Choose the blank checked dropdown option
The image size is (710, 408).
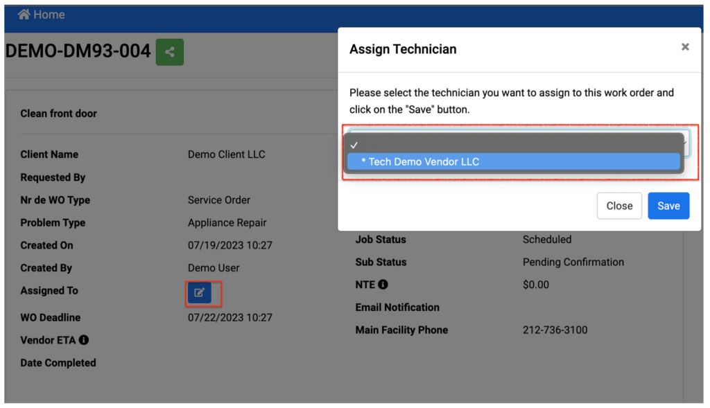(514, 145)
